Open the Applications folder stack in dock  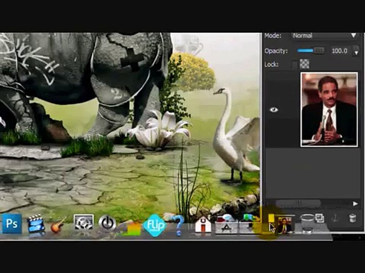tap(227, 225)
